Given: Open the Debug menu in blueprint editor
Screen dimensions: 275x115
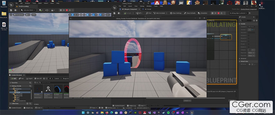Looking at the screenshot, I should pyautogui.click(x=142, y=6).
